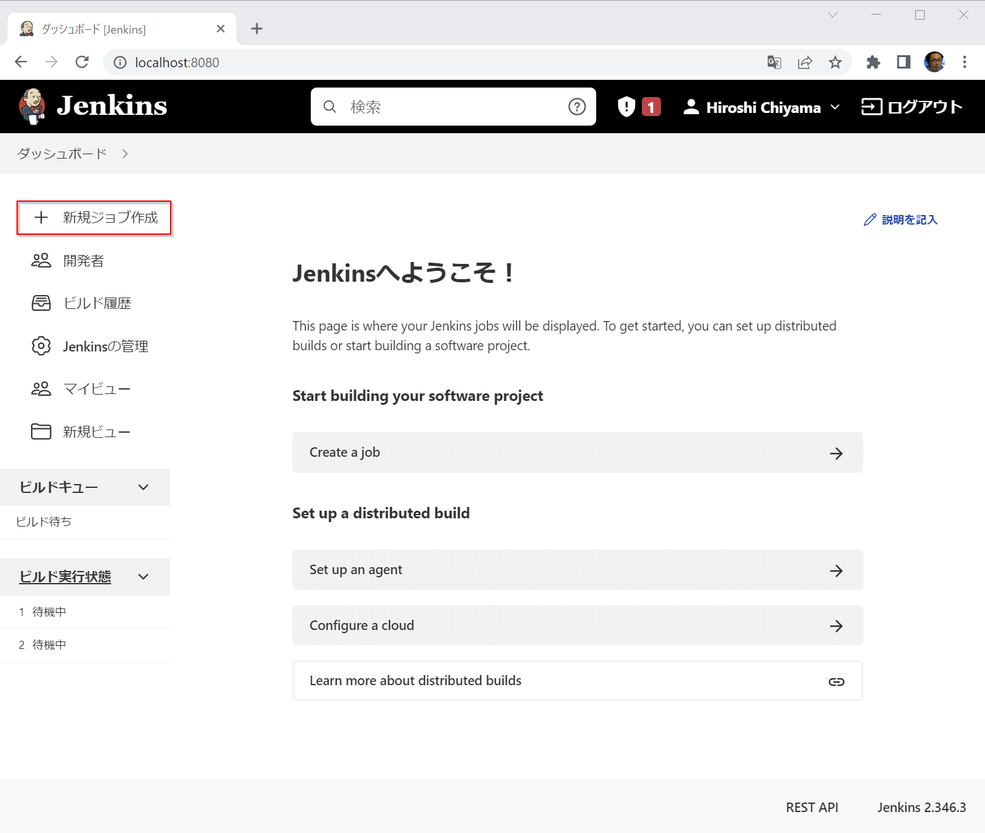Viewport: 985px width, 833px height.
Task: Click the Configure a cloud button
Action: [x=577, y=626]
